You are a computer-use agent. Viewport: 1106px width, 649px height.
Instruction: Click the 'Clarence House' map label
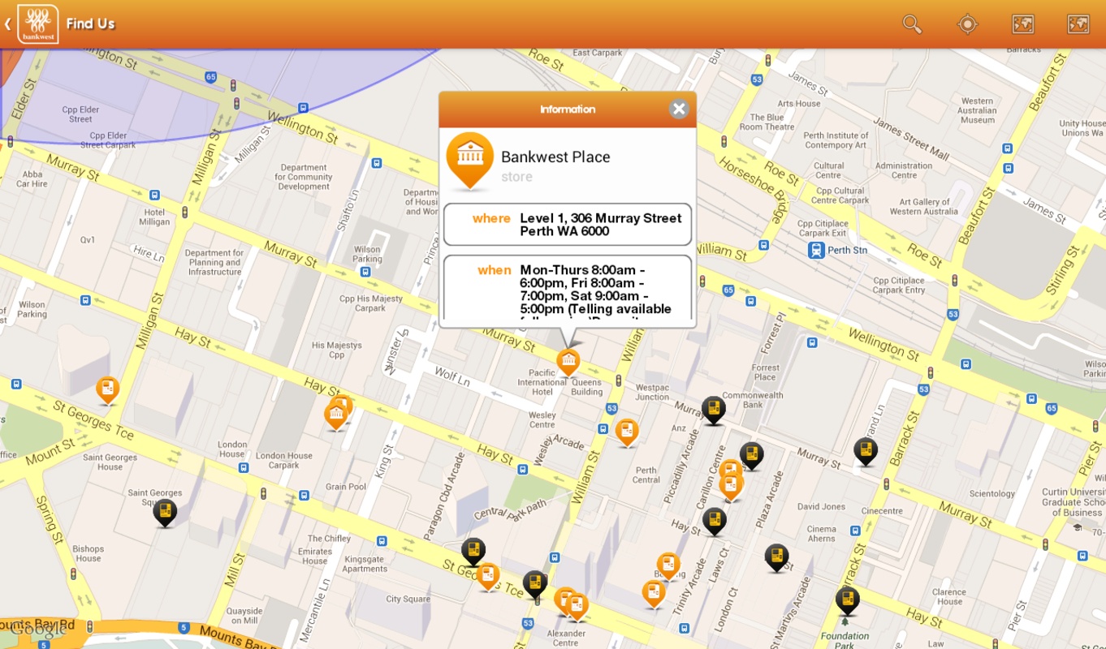tap(948, 596)
